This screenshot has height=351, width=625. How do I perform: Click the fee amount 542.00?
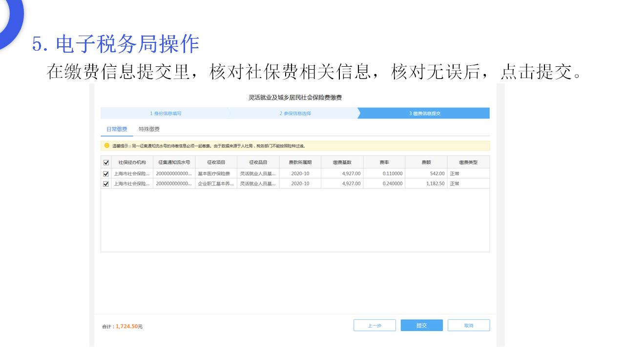tap(437, 174)
